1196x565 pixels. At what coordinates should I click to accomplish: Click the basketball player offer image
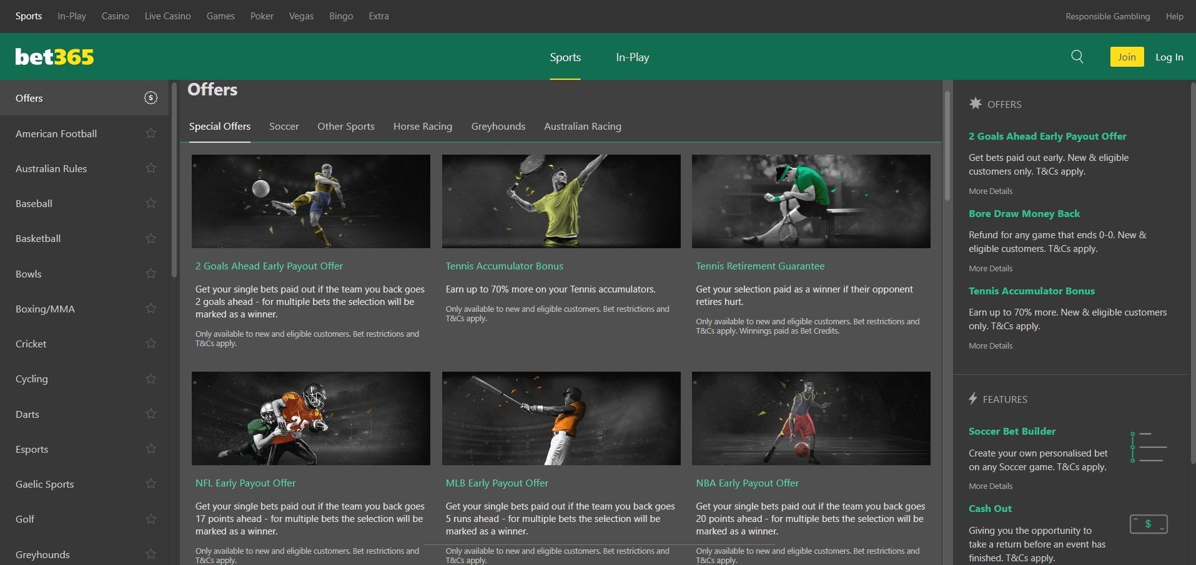point(811,418)
